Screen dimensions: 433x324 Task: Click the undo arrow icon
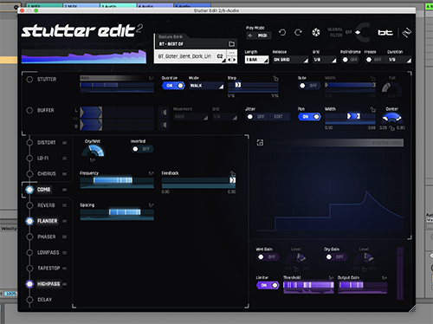pyautogui.click(x=282, y=32)
